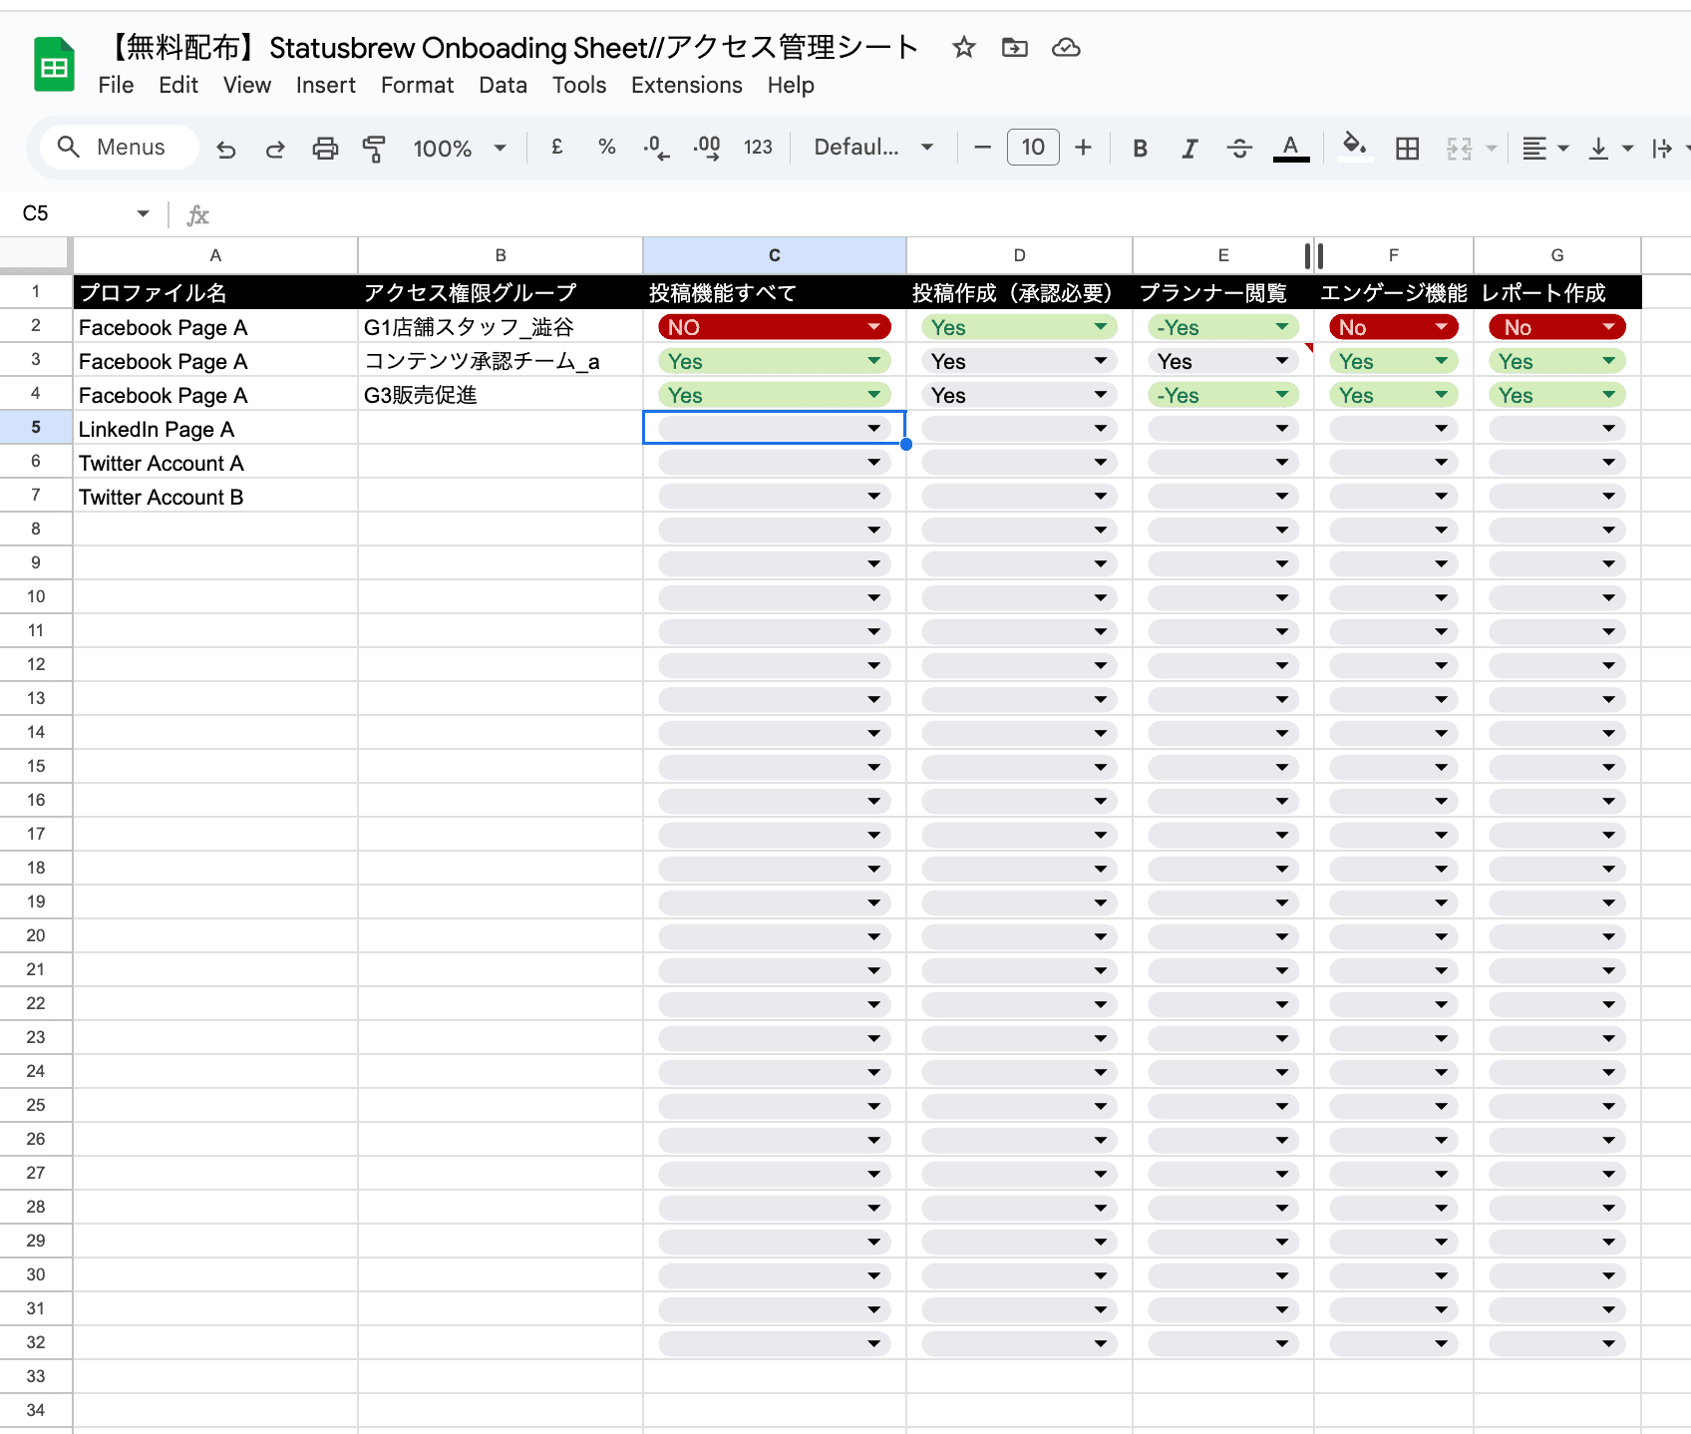Toggle strikethrough formatting
The height and width of the screenshot is (1434, 1691).
pyautogui.click(x=1239, y=149)
